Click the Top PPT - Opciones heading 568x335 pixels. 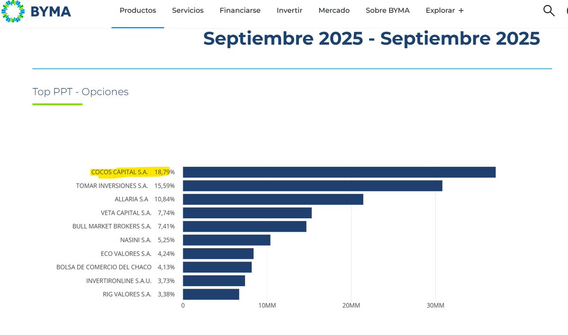pos(80,92)
